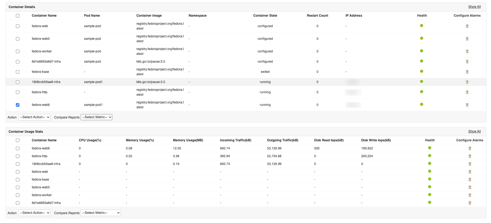Viewport: 491px width, 223px height.
Task: Select all containers via Container Details header checkbox
Action: [x=17, y=16]
